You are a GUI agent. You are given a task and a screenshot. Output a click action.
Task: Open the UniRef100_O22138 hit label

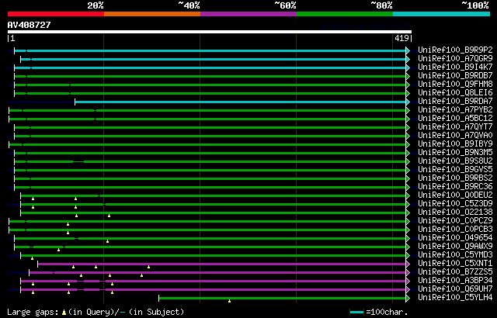click(x=444, y=213)
